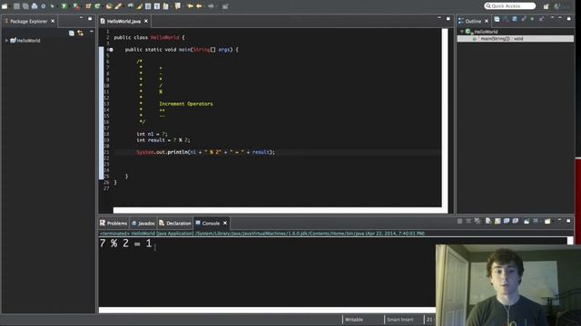Click the Last Edit Location yellow arrow

[190, 6]
